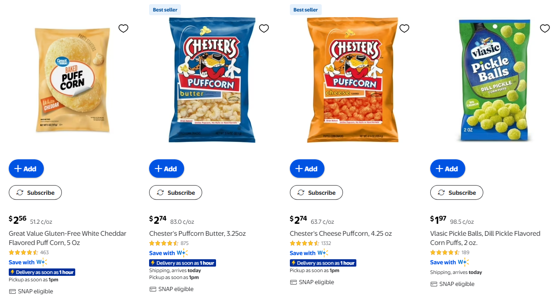This screenshot has height=297, width=559.
Task: Open Great Value White Cheddar Puff Corn title link
Action: tap(67, 238)
